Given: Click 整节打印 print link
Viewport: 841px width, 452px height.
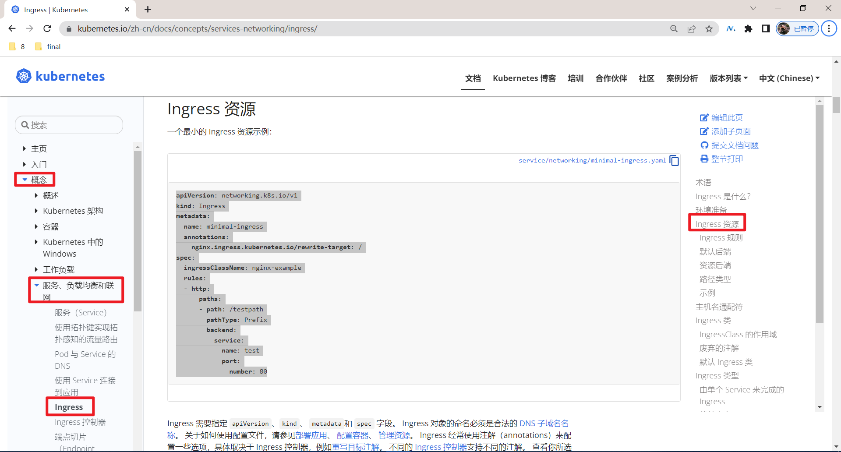Looking at the screenshot, I should 721,159.
